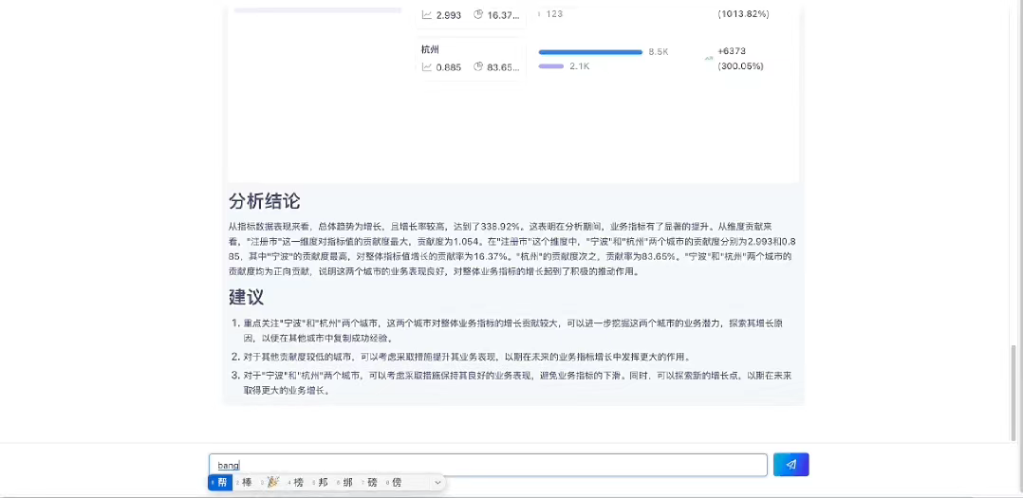Click the page vertical scrollbar thumb

(1014, 393)
